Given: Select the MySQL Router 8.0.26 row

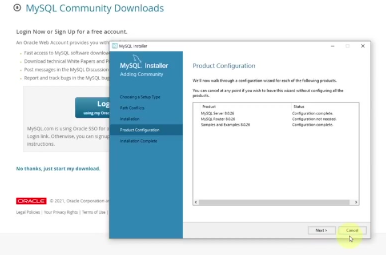Looking at the screenshot, I should 276,119.
